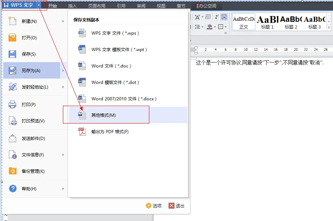Click the table grid ribbon icon
Viewport: 333px width, 221px height.
[208, 17]
